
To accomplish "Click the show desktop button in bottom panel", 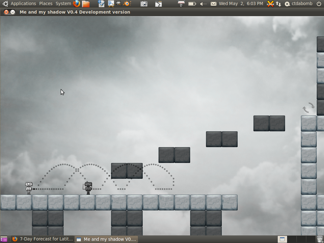I will tap(4, 239).
